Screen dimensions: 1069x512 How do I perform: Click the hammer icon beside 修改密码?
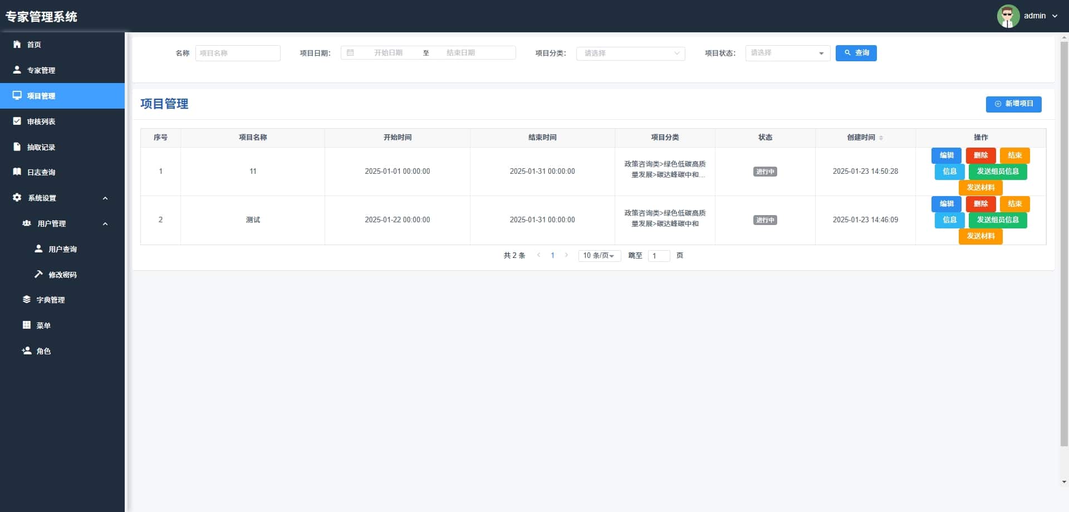pos(38,274)
